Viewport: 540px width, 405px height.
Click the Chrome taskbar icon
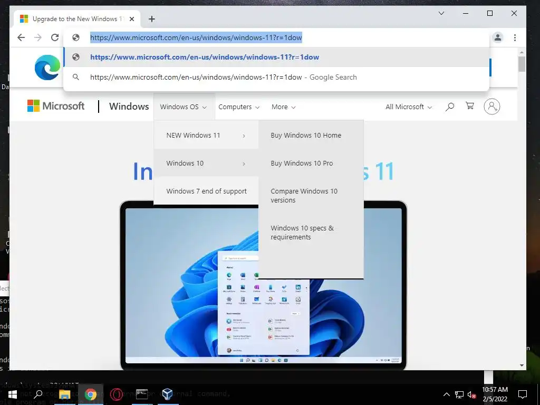[x=91, y=394]
